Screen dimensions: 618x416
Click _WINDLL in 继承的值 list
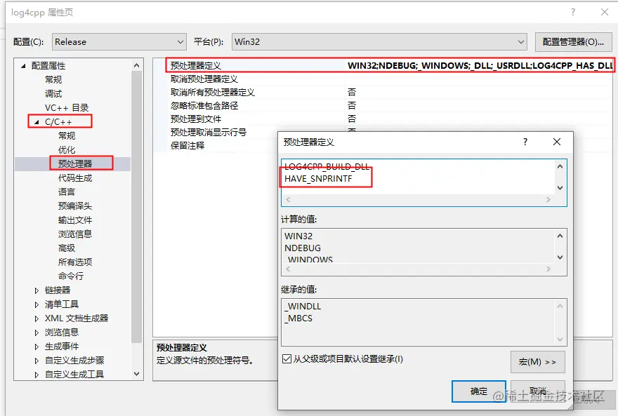click(x=303, y=306)
